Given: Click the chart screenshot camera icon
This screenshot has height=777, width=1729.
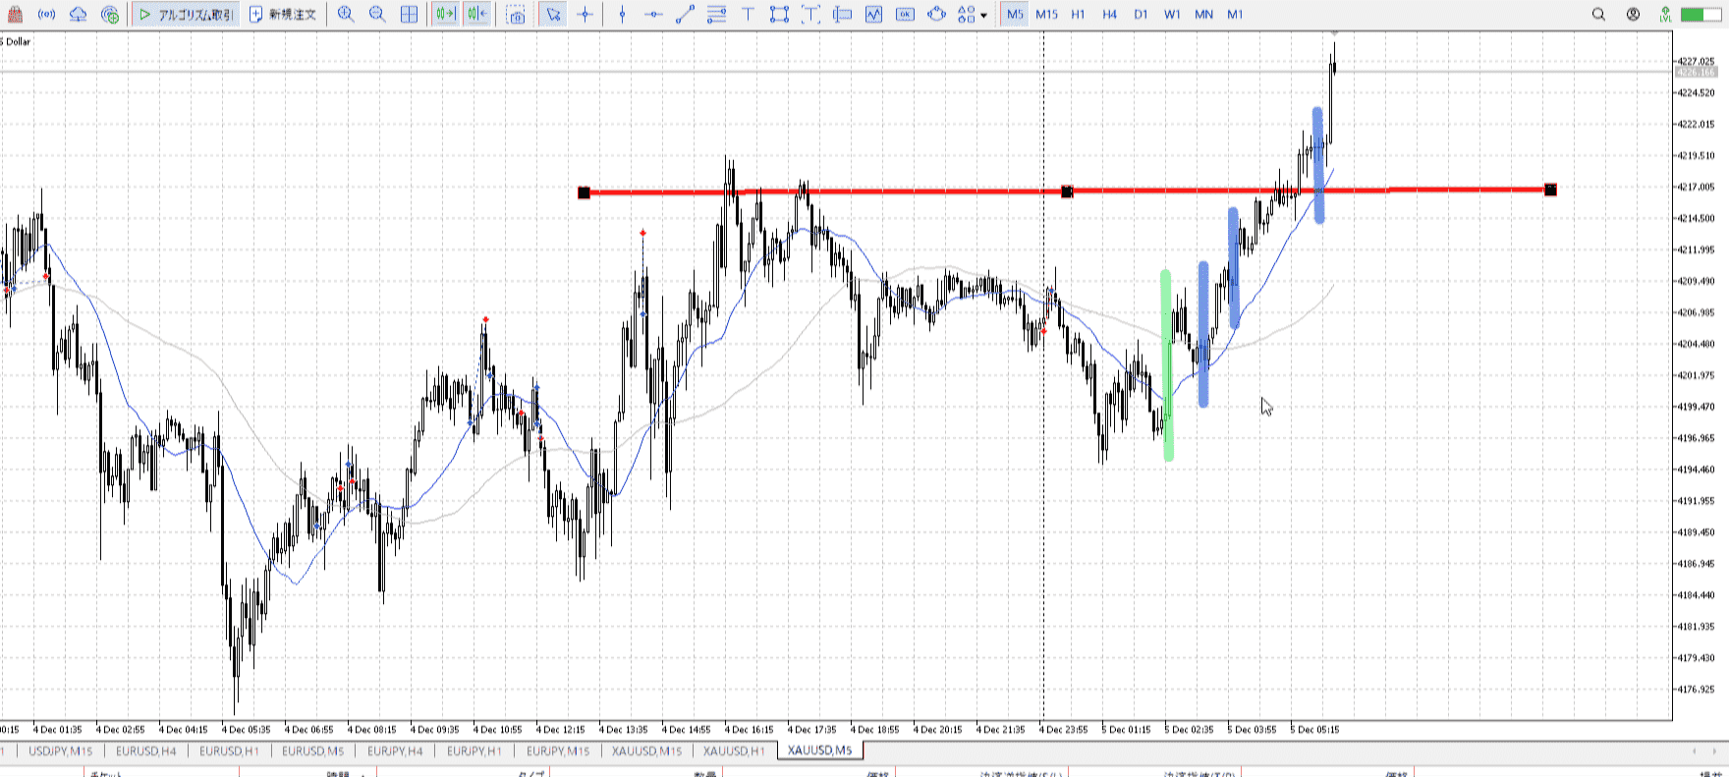Looking at the screenshot, I should pyautogui.click(x=516, y=15).
